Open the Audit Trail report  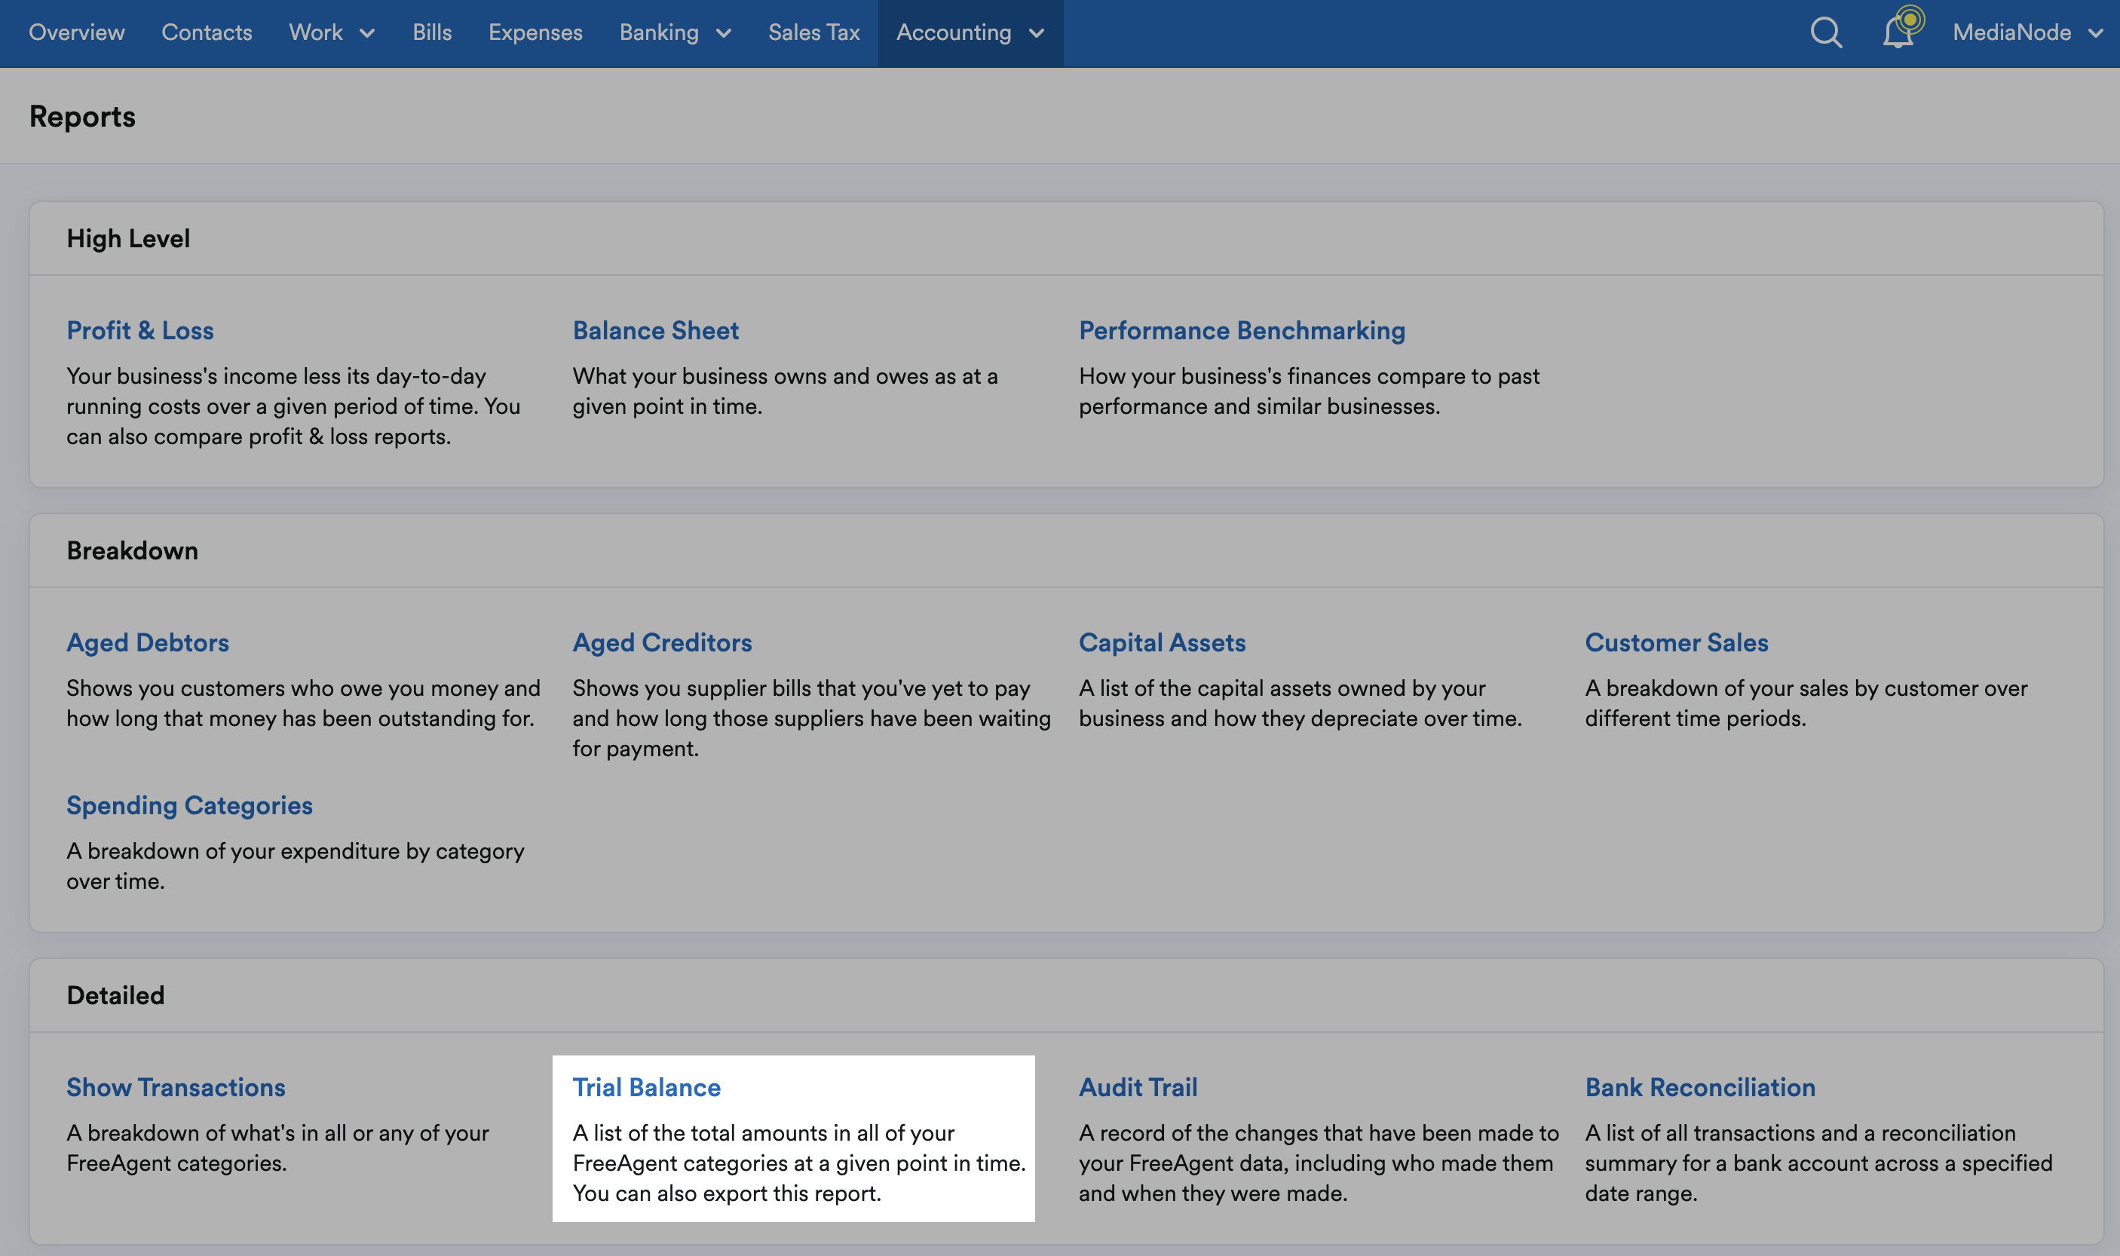point(1138,1086)
